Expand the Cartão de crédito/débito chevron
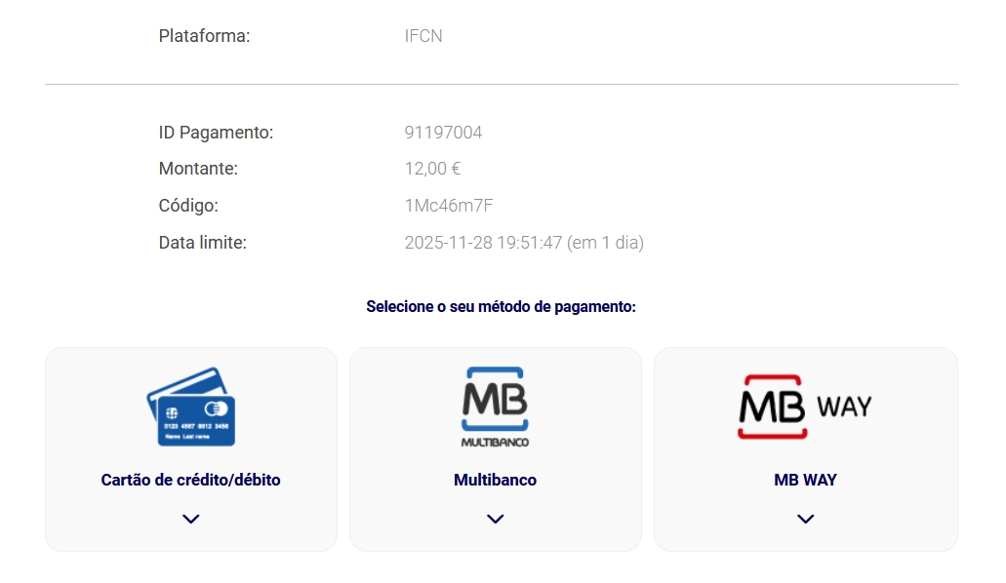Image resolution: width=1006 pixels, height=583 pixels. coord(191,519)
